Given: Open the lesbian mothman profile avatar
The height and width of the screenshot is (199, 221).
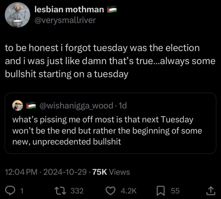Looking at the screenshot, I should [18, 15].
